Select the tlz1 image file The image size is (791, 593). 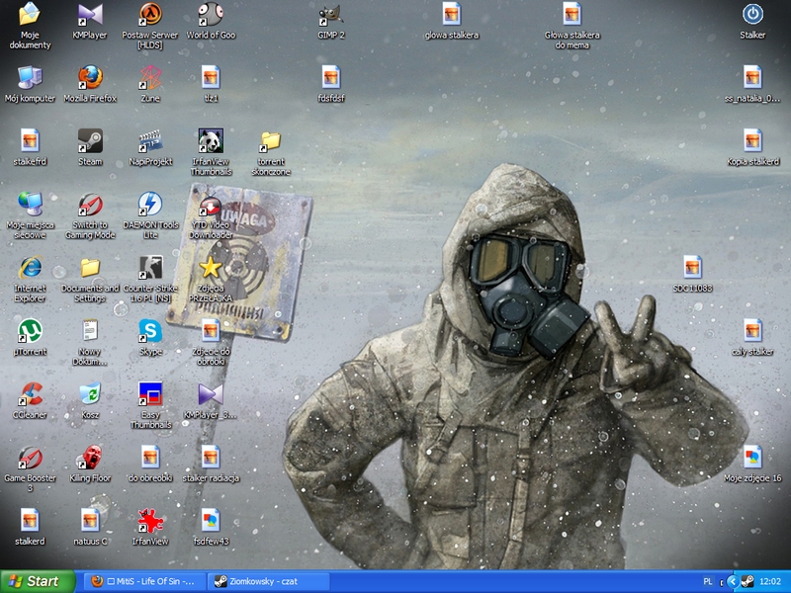point(211,78)
